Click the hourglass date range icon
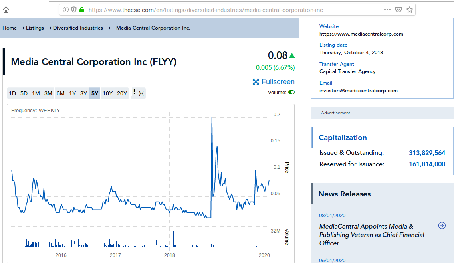This screenshot has height=263, width=454. coord(141,93)
